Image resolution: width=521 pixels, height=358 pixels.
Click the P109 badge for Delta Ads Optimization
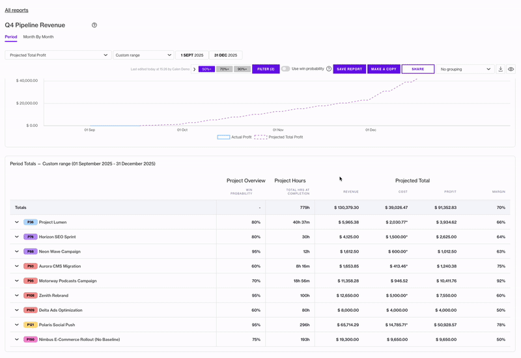click(x=30, y=310)
